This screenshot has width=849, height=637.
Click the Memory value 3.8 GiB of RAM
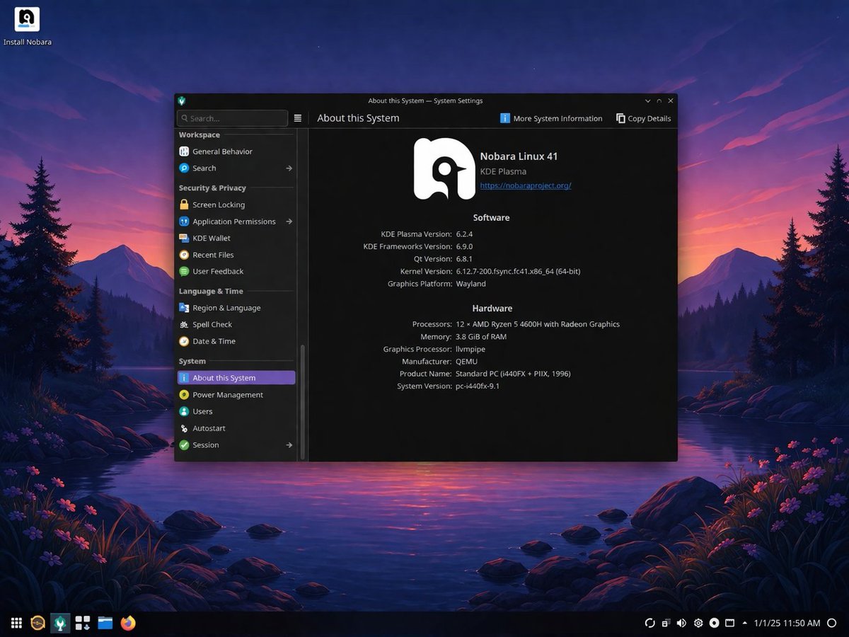pos(481,337)
